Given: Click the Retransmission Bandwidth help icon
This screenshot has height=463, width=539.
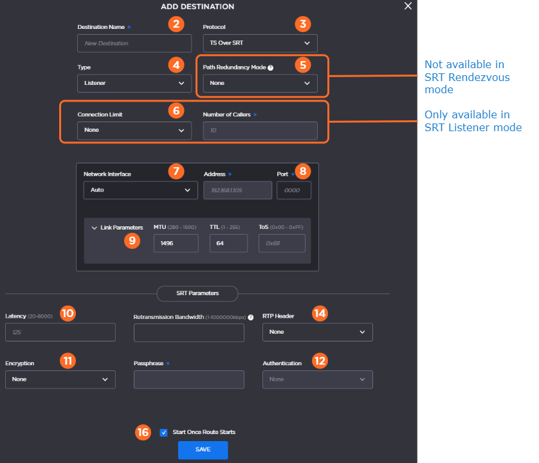Looking at the screenshot, I should pos(250,317).
